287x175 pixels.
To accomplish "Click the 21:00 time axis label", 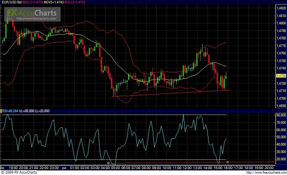I will pos(34,168).
